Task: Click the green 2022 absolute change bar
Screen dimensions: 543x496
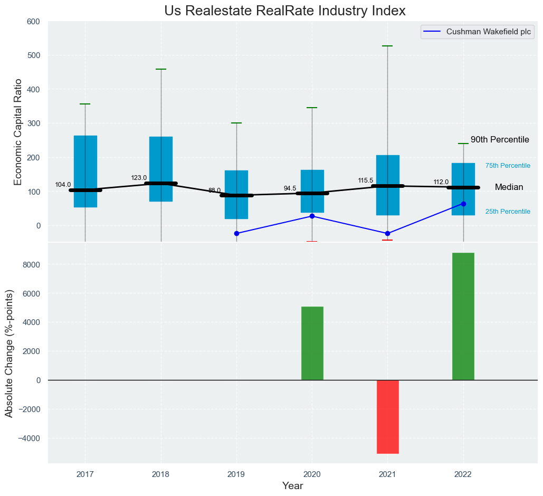Action: pos(463,316)
